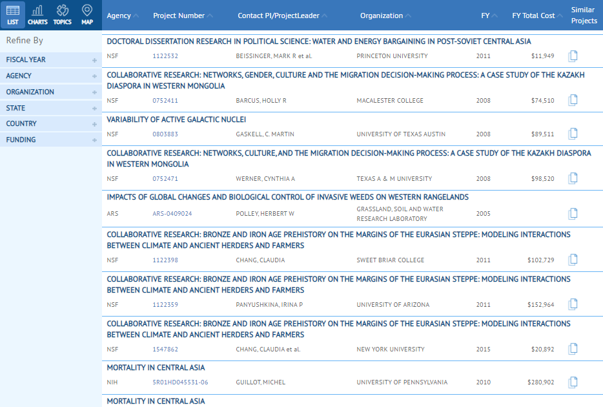This screenshot has height=407, width=603.
Task: Click PI name Guillot, Michel
Action: (x=261, y=382)
